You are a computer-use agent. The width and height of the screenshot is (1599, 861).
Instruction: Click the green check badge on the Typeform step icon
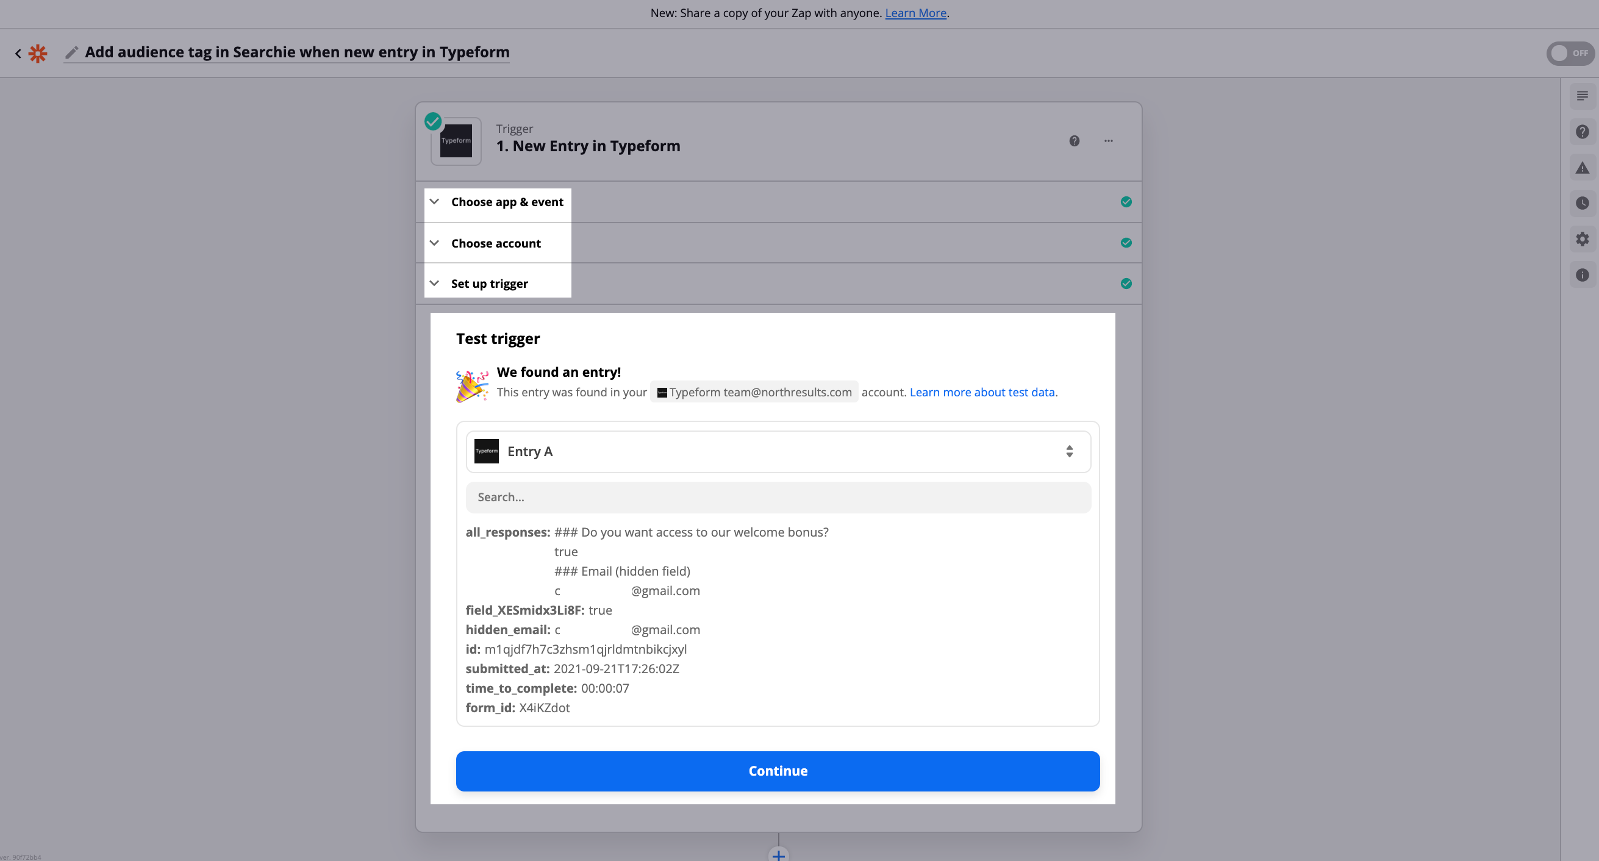tap(432, 121)
